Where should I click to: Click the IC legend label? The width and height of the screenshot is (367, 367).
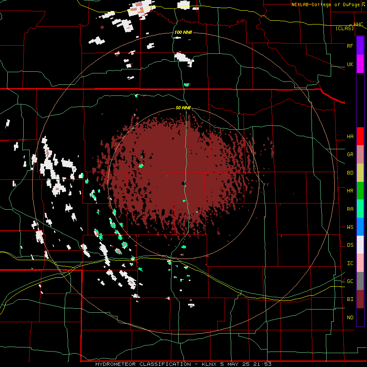pos(350,263)
